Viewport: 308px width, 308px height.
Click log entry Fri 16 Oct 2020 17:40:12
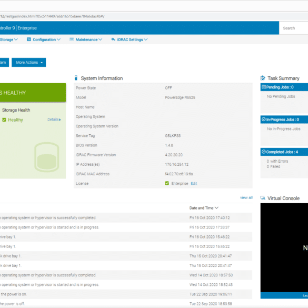[126, 217]
